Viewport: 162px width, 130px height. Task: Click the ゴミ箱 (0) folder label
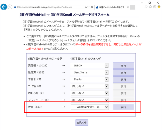[x=35, y=86]
